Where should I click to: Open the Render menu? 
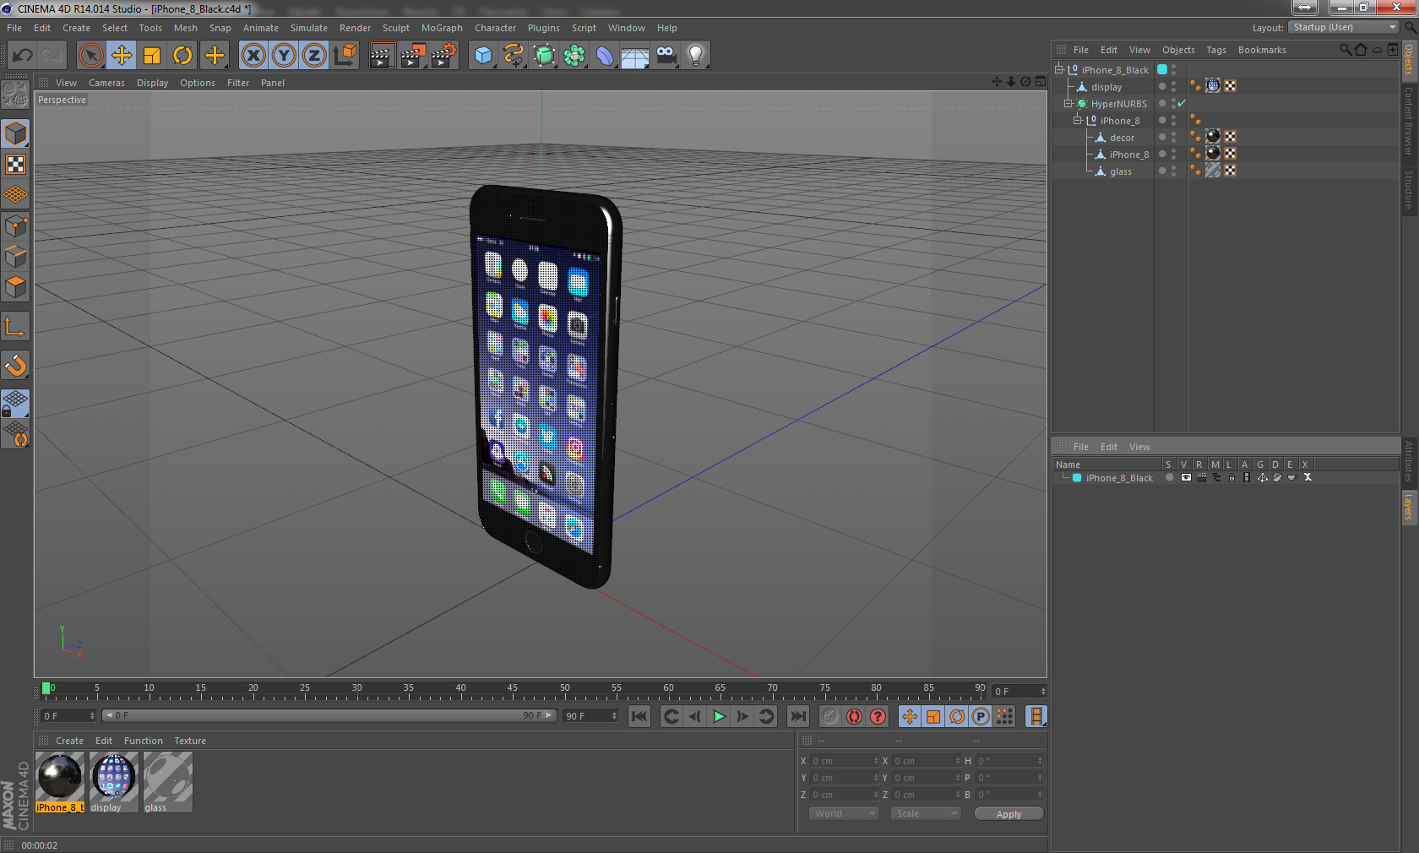355,28
